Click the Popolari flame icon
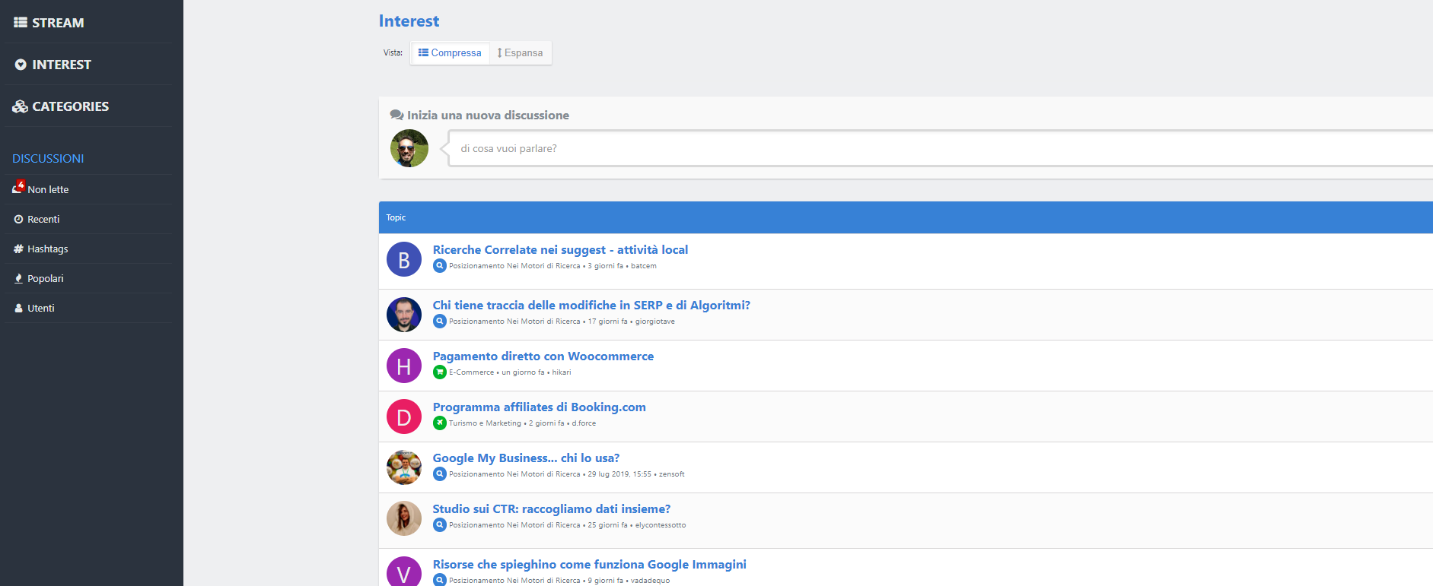The image size is (1433, 586). pos(18,278)
